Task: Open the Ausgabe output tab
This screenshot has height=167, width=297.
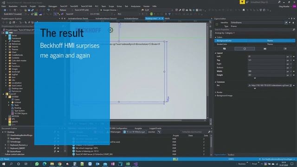Action: tap(138, 128)
